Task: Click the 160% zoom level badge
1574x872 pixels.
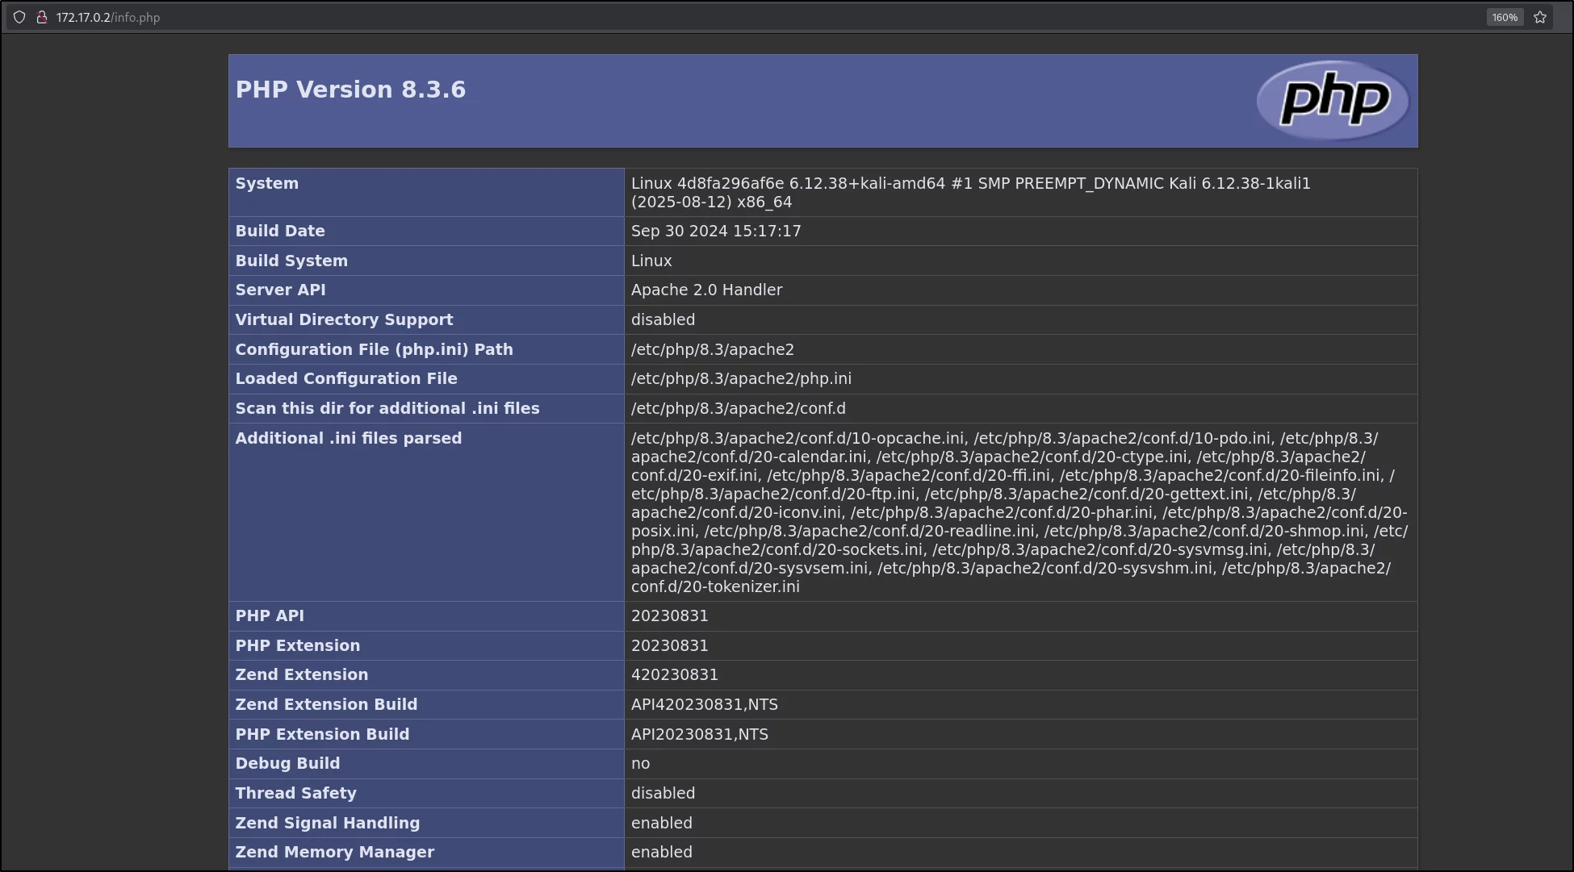Action: coord(1505,17)
